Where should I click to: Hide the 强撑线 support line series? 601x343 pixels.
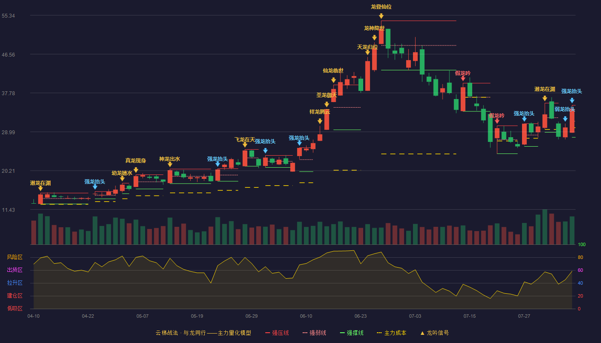click(x=352, y=333)
